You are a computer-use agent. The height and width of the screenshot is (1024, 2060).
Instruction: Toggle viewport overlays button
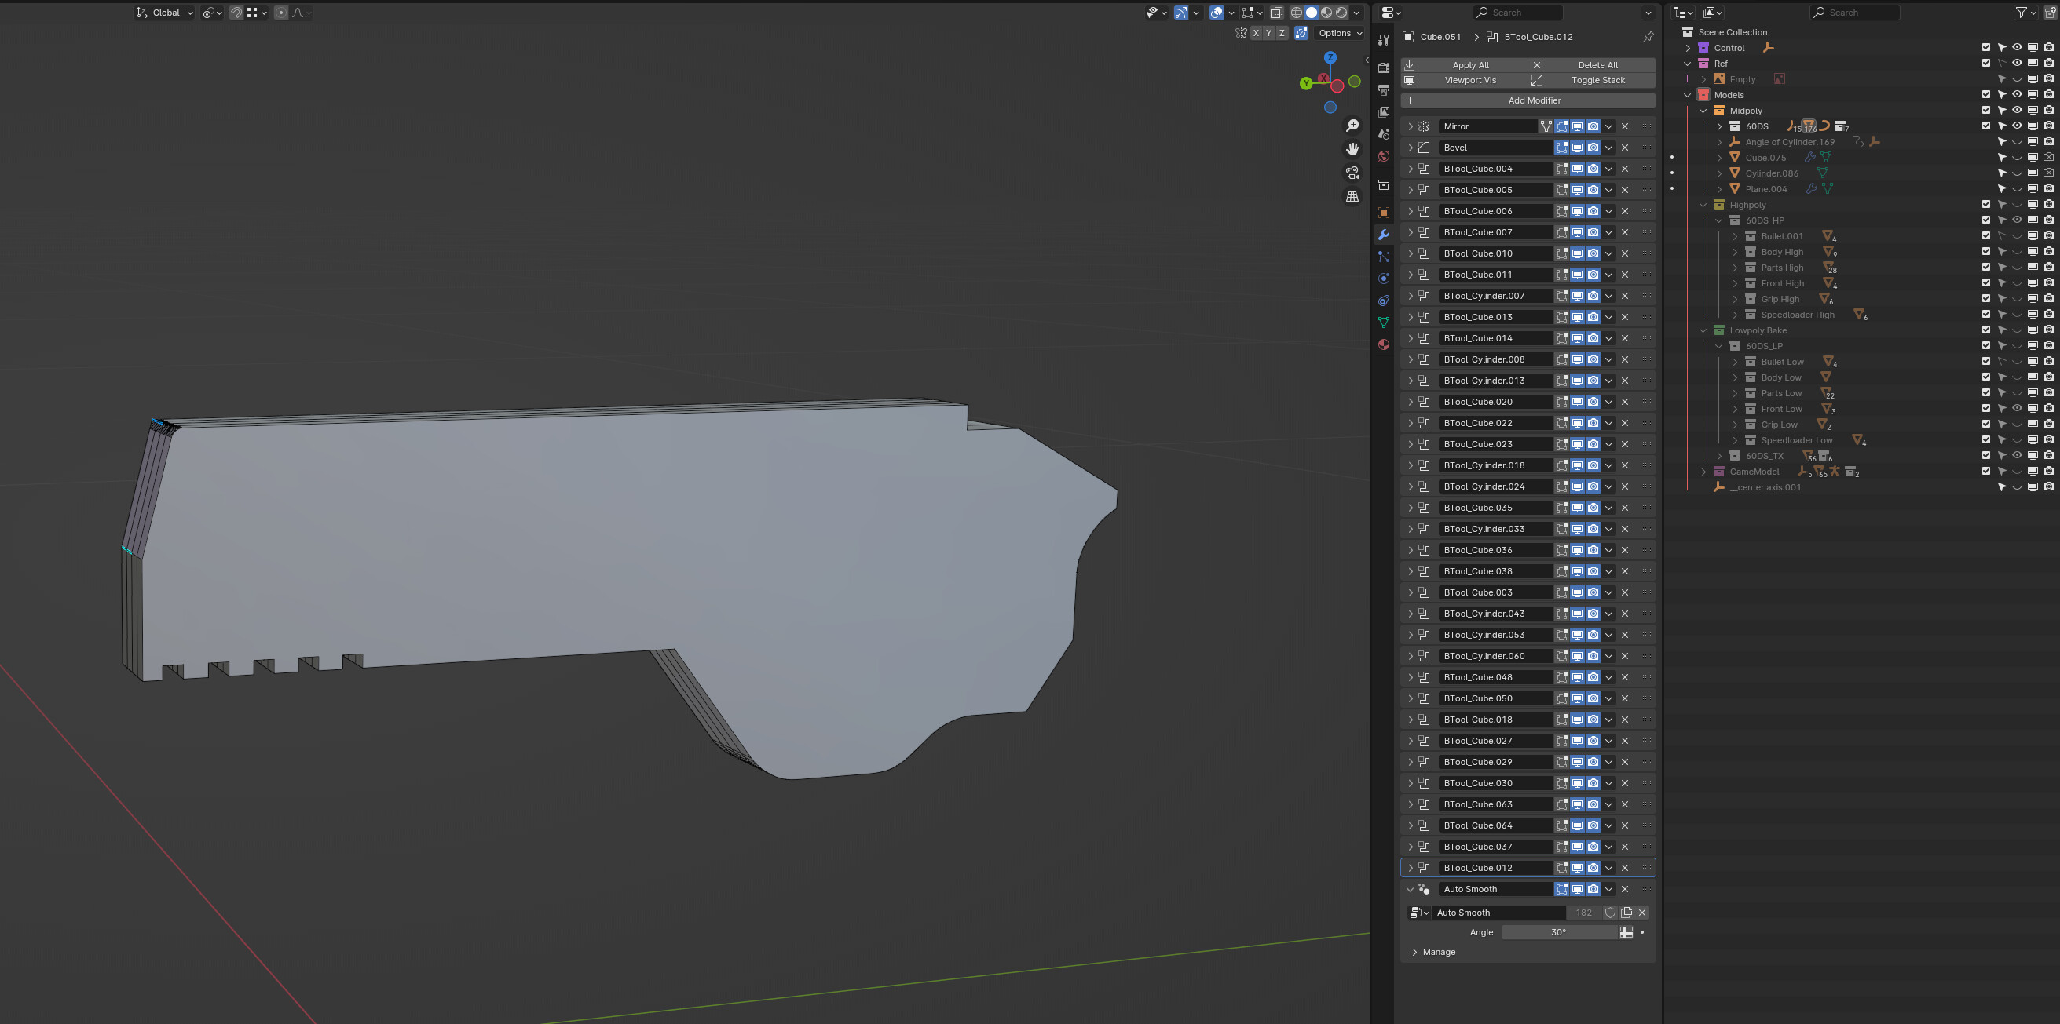1217,12
